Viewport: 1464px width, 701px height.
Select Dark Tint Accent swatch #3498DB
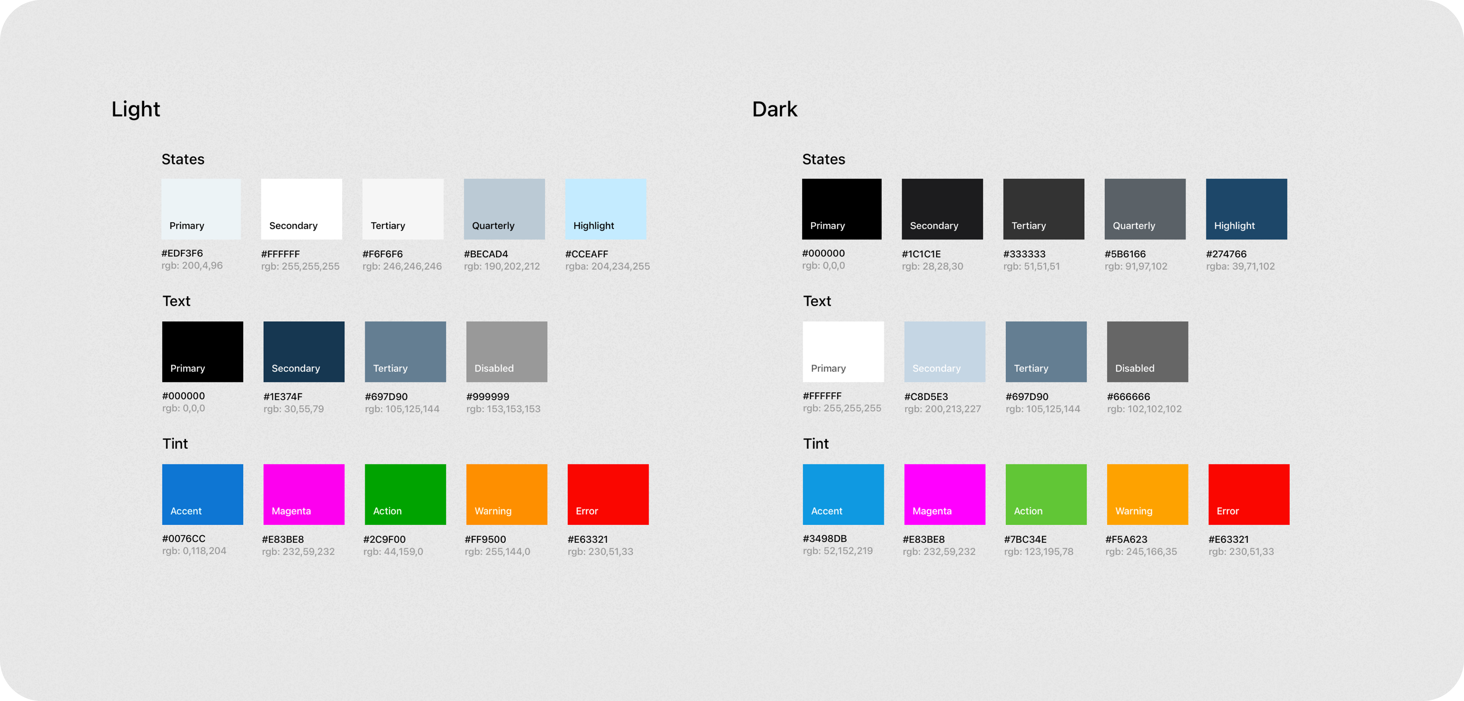pyautogui.click(x=843, y=494)
